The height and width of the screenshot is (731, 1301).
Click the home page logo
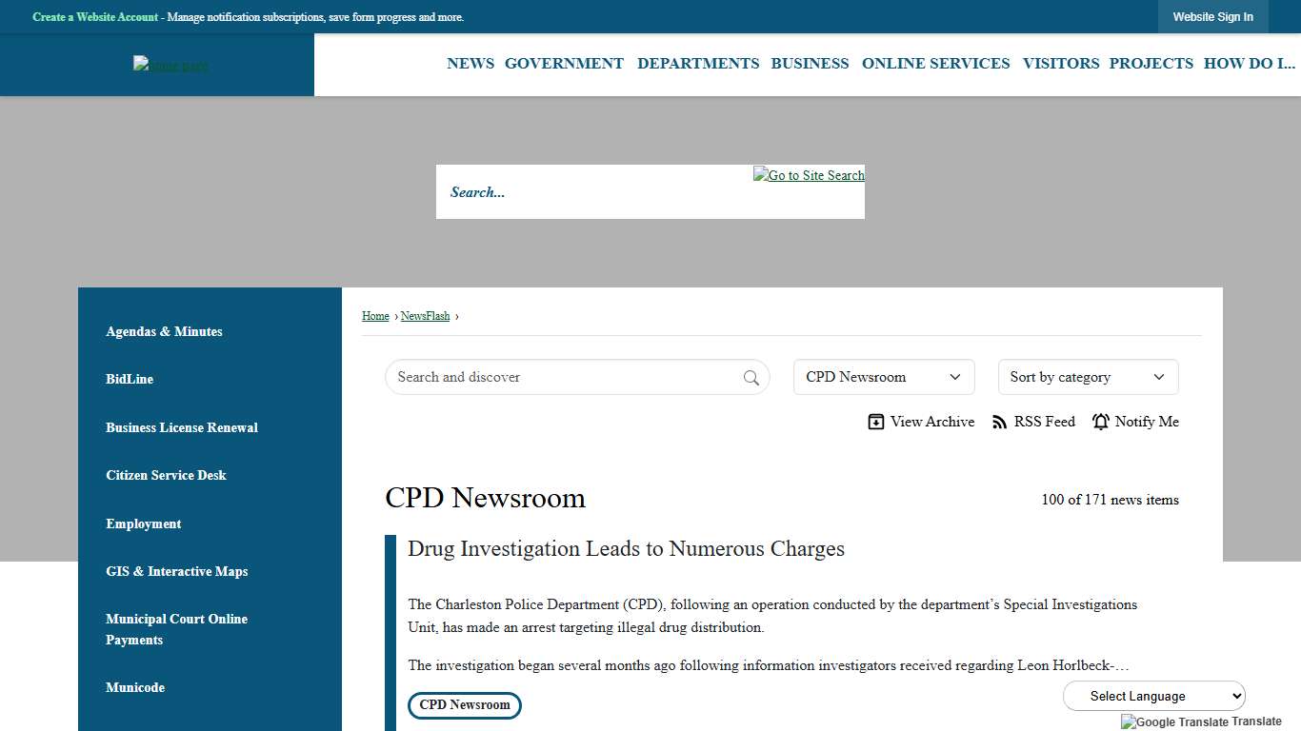[x=170, y=65]
